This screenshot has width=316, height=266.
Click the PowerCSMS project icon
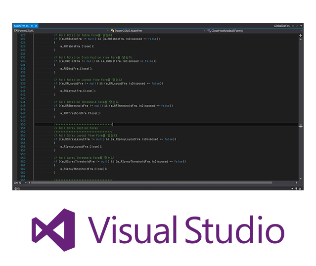[x=16, y=31]
